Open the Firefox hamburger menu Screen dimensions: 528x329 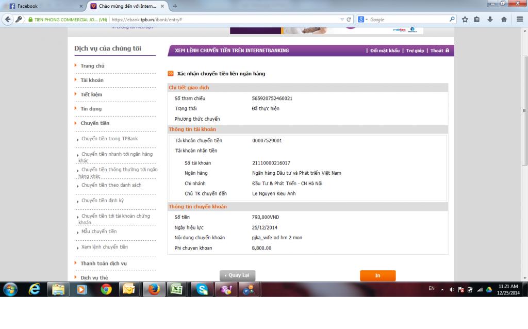pyautogui.click(x=520, y=20)
